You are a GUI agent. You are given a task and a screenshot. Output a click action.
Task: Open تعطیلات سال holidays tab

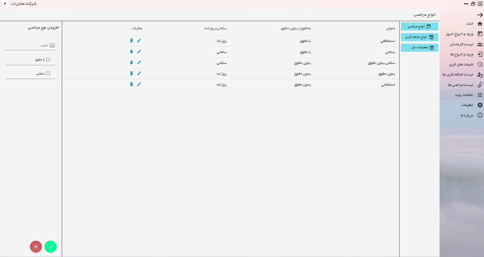pyautogui.click(x=419, y=47)
